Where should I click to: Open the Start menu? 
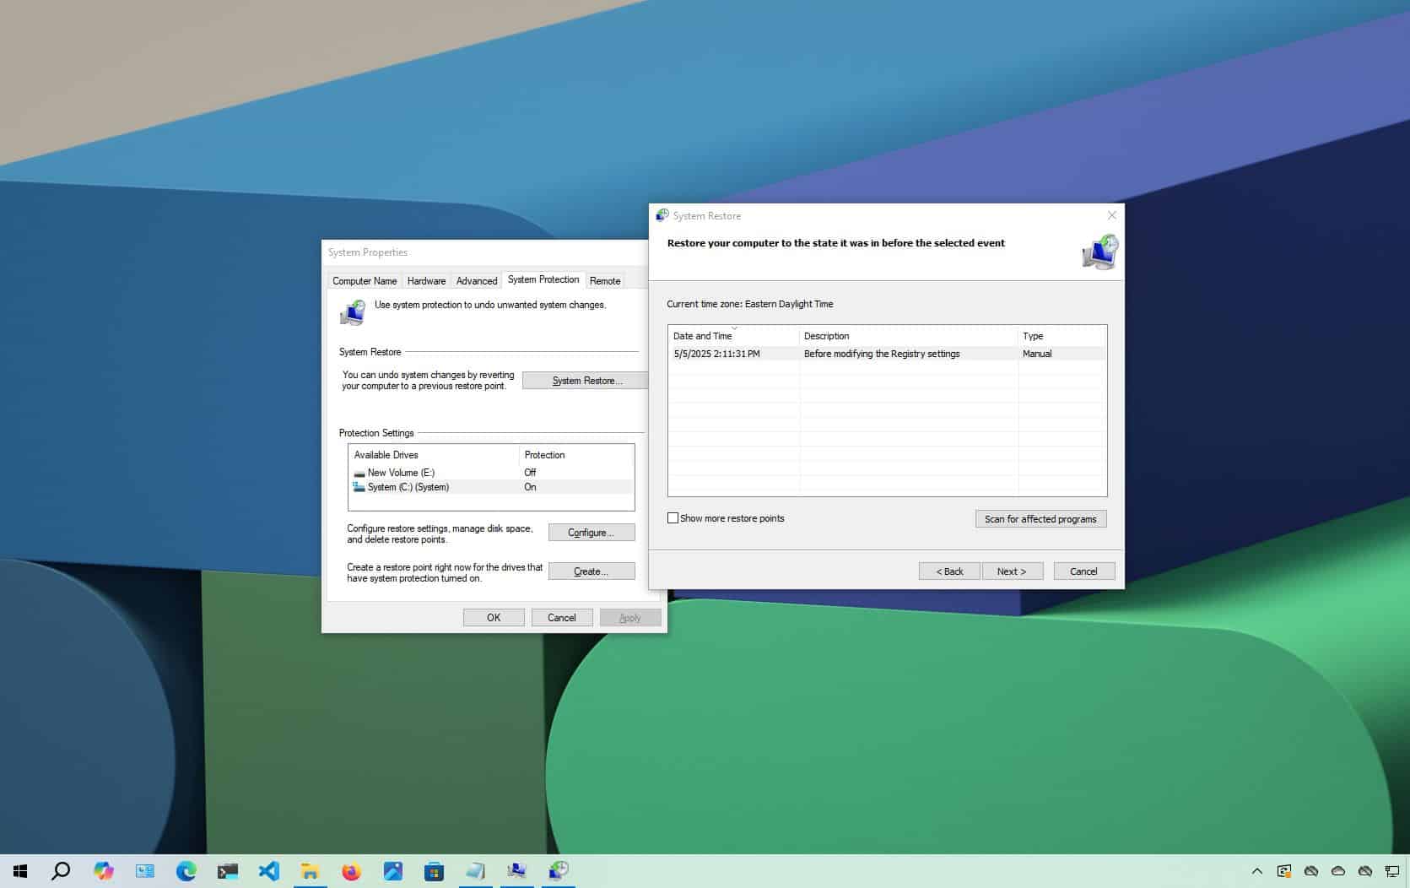(x=19, y=870)
